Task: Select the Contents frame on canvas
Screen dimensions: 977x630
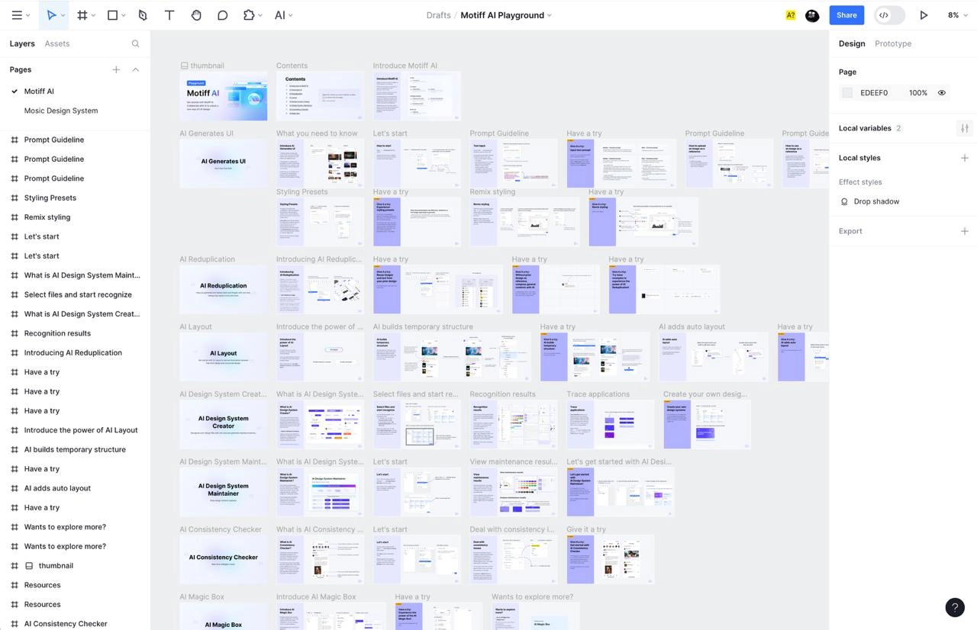Action: 320,96
